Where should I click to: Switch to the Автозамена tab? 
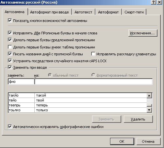point(15,12)
